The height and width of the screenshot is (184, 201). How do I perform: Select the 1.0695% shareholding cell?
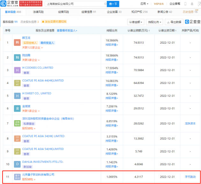[112, 177]
